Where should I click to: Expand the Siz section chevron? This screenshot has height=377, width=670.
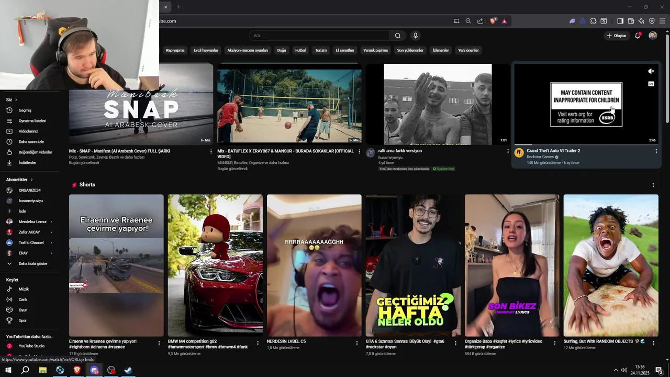pos(16,99)
